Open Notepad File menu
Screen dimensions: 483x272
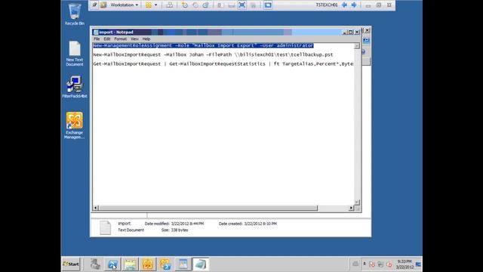click(x=97, y=39)
